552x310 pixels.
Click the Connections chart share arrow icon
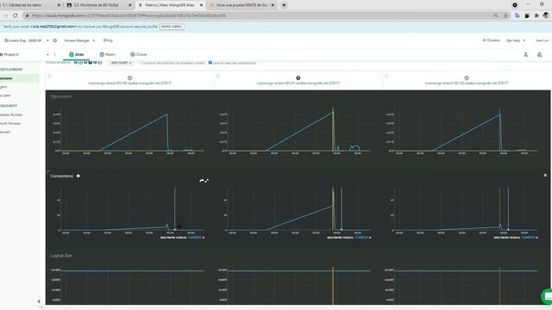tap(201, 181)
